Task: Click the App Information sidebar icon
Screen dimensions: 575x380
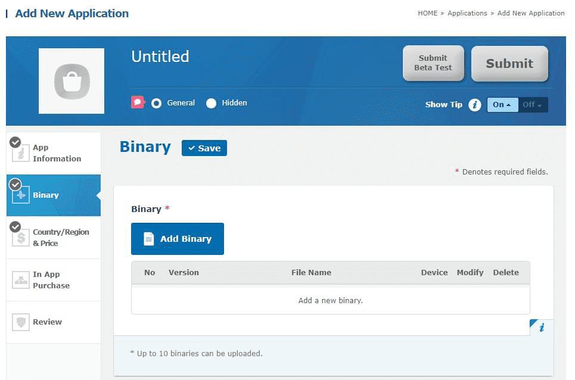Action: tap(21, 153)
